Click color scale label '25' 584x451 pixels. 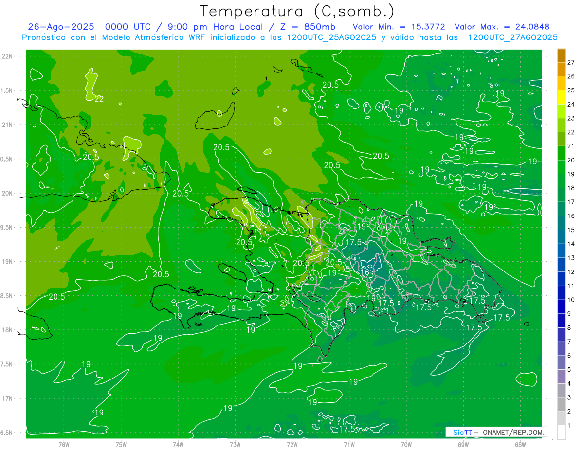(571, 90)
